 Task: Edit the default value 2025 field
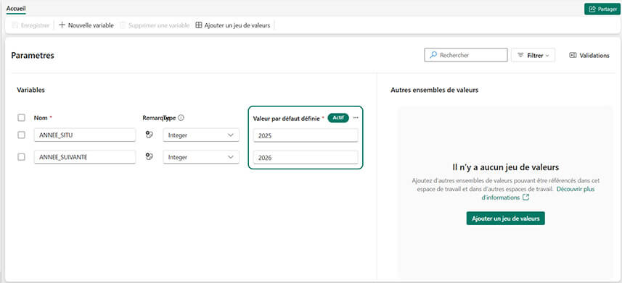click(x=306, y=135)
